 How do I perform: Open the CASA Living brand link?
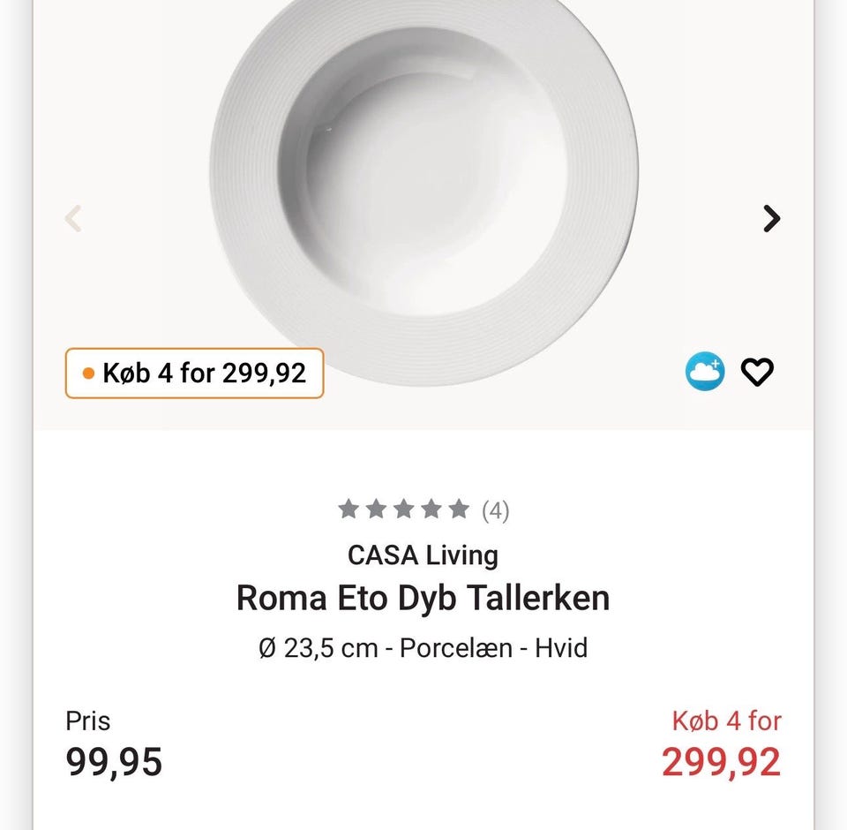(x=423, y=555)
